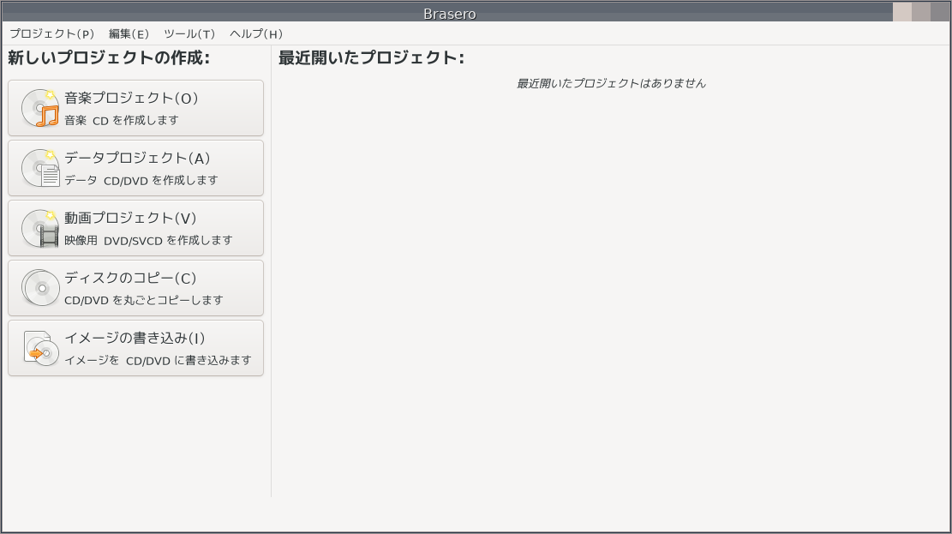Open the ツール(T) menu
Screen dimensions: 952x534
point(189,34)
